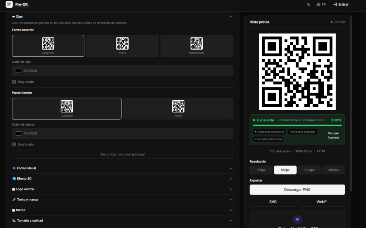Open eye color black swatch
Image resolution: width=366 pixels, height=228 pixels.
click(19, 71)
